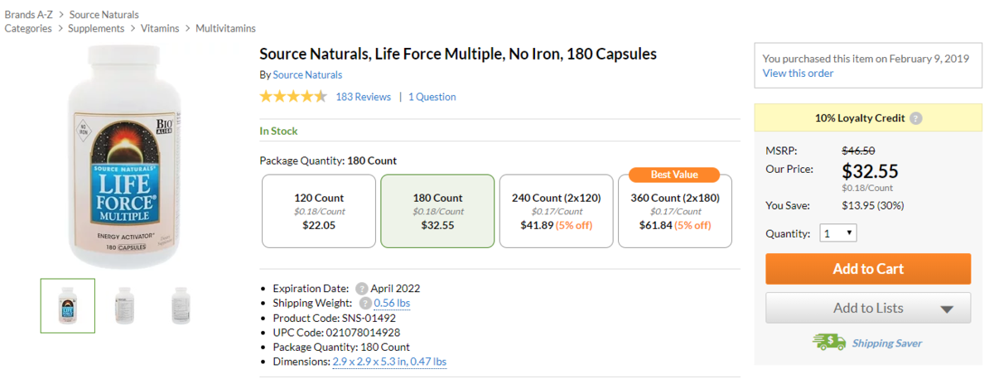Add the item to cart
This screenshot has width=994, height=388.
click(868, 269)
